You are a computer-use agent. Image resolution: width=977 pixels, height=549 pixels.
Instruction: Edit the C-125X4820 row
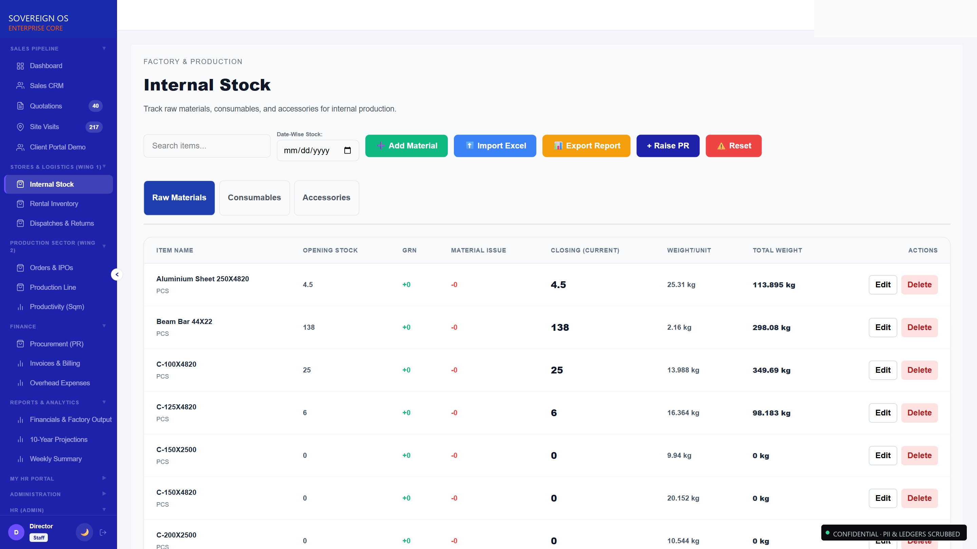pyautogui.click(x=883, y=413)
